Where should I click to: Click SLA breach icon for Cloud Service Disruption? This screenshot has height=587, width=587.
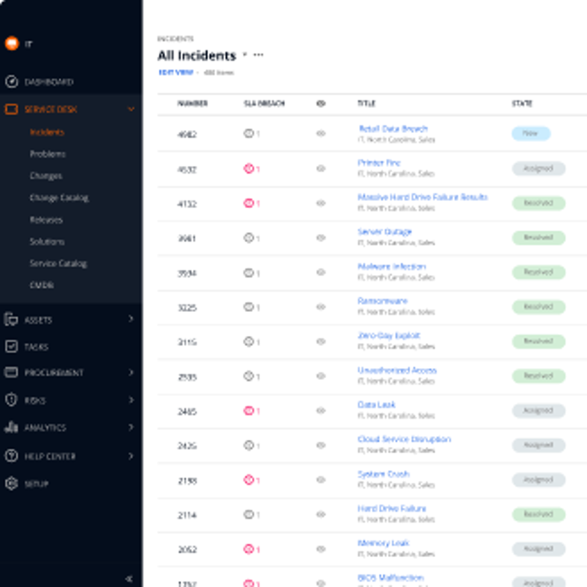pyautogui.click(x=249, y=445)
